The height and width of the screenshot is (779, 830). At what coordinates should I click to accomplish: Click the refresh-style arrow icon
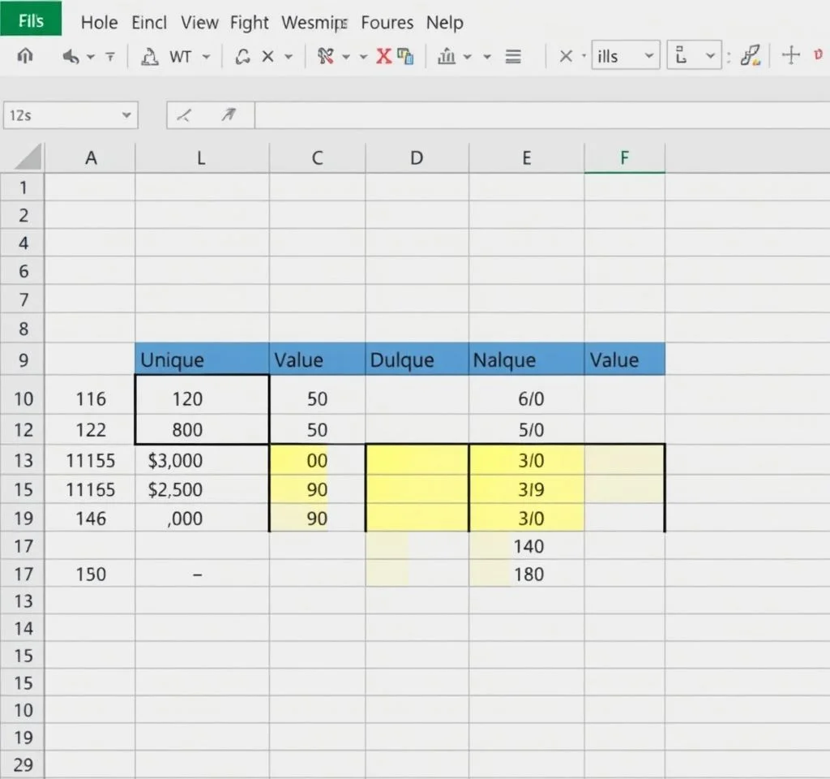(x=242, y=56)
